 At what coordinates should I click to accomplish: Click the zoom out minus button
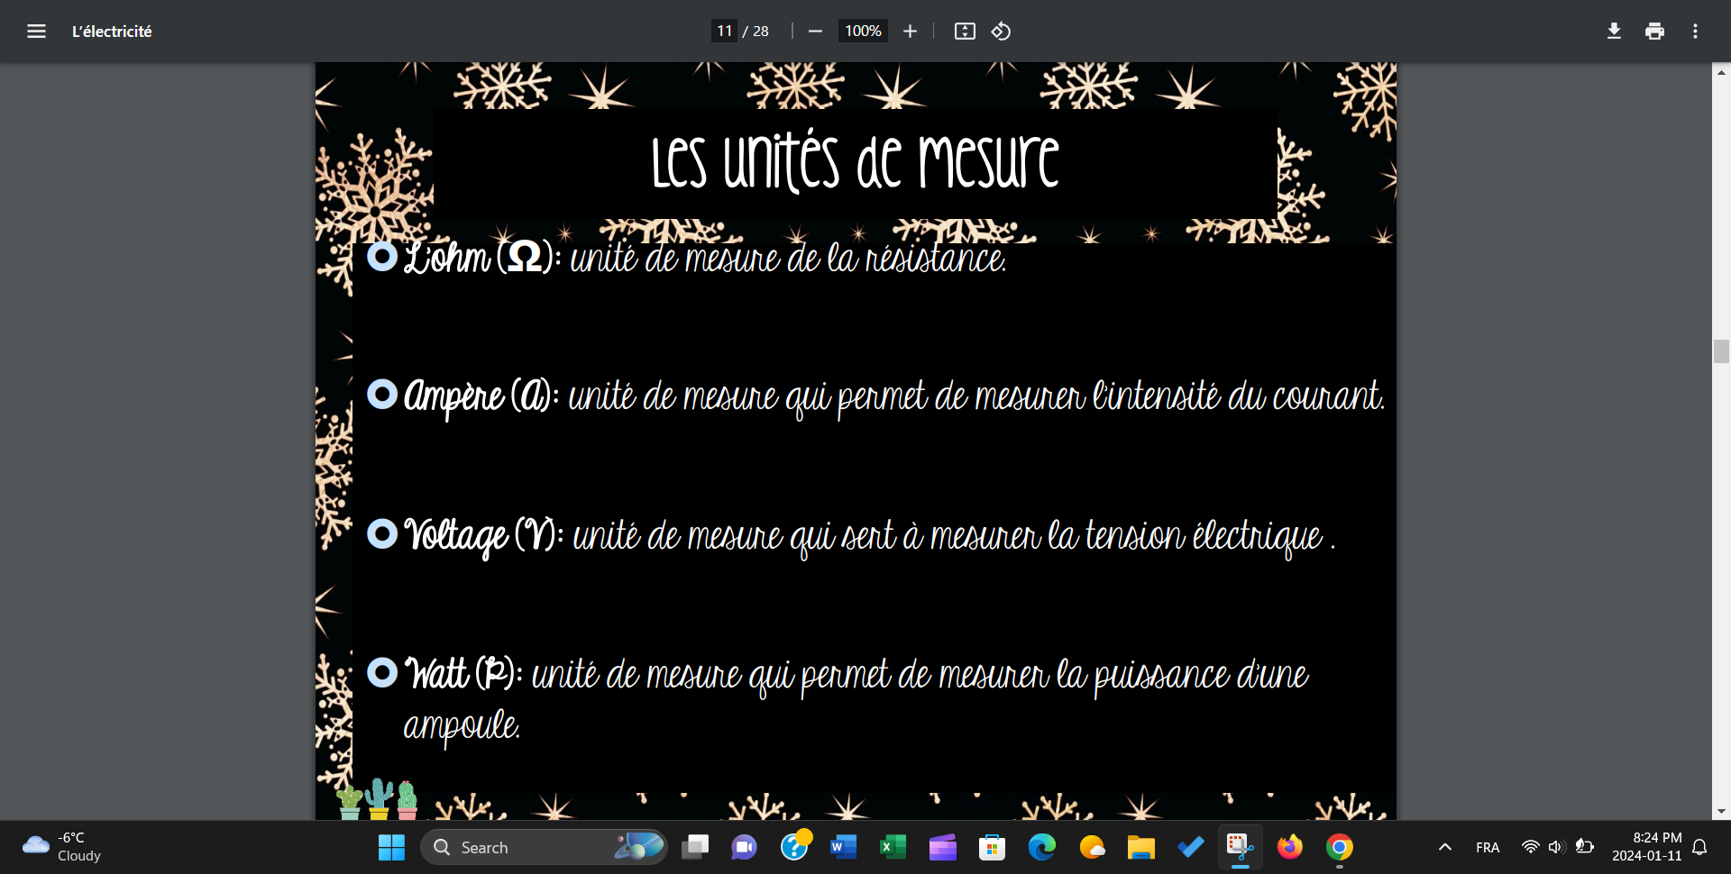point(815,32)
